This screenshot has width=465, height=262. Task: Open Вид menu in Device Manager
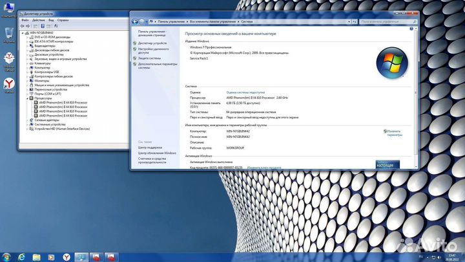coord(51,20)
